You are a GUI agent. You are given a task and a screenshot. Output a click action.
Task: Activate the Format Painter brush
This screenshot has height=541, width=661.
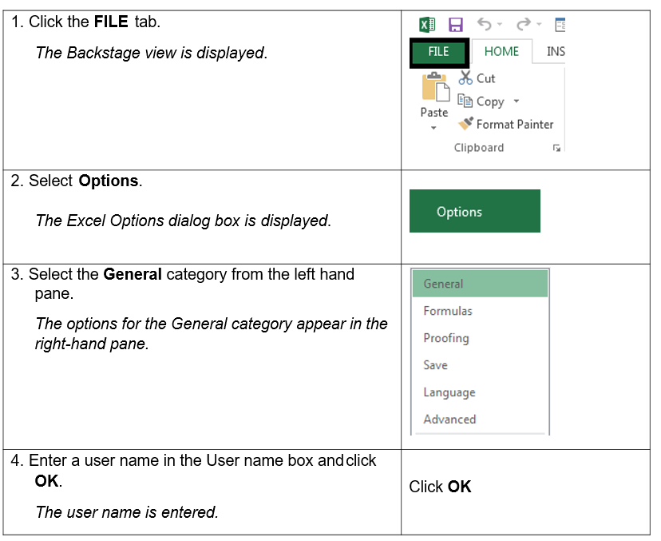click(x=466, y=124)
